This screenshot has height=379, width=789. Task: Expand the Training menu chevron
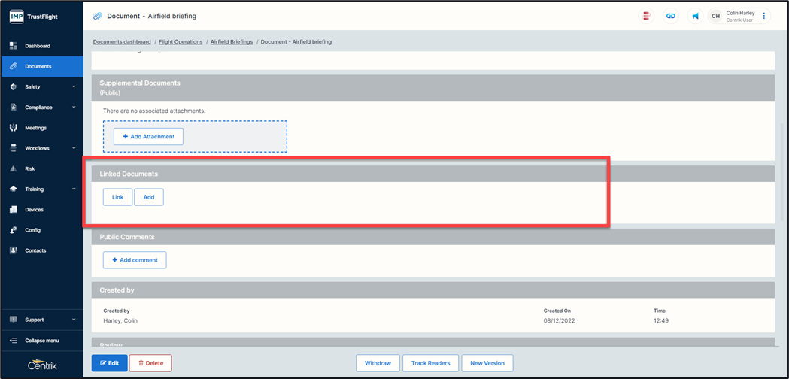coord(74,189)
